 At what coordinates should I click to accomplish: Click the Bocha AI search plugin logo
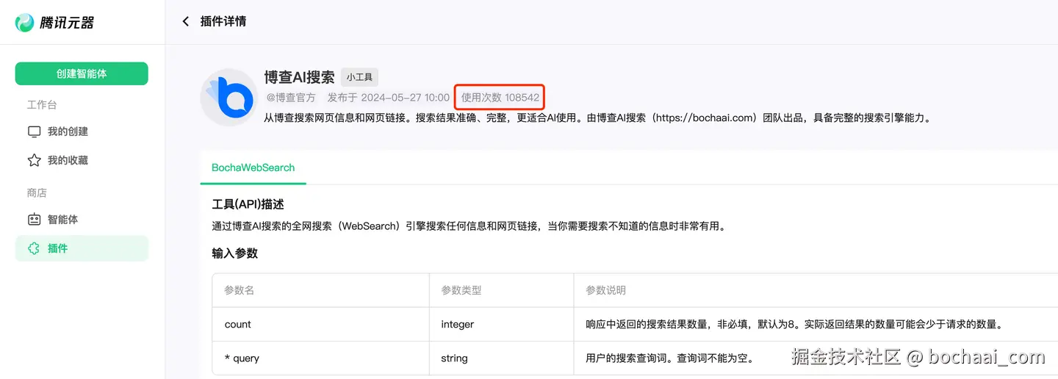(228, 98)
